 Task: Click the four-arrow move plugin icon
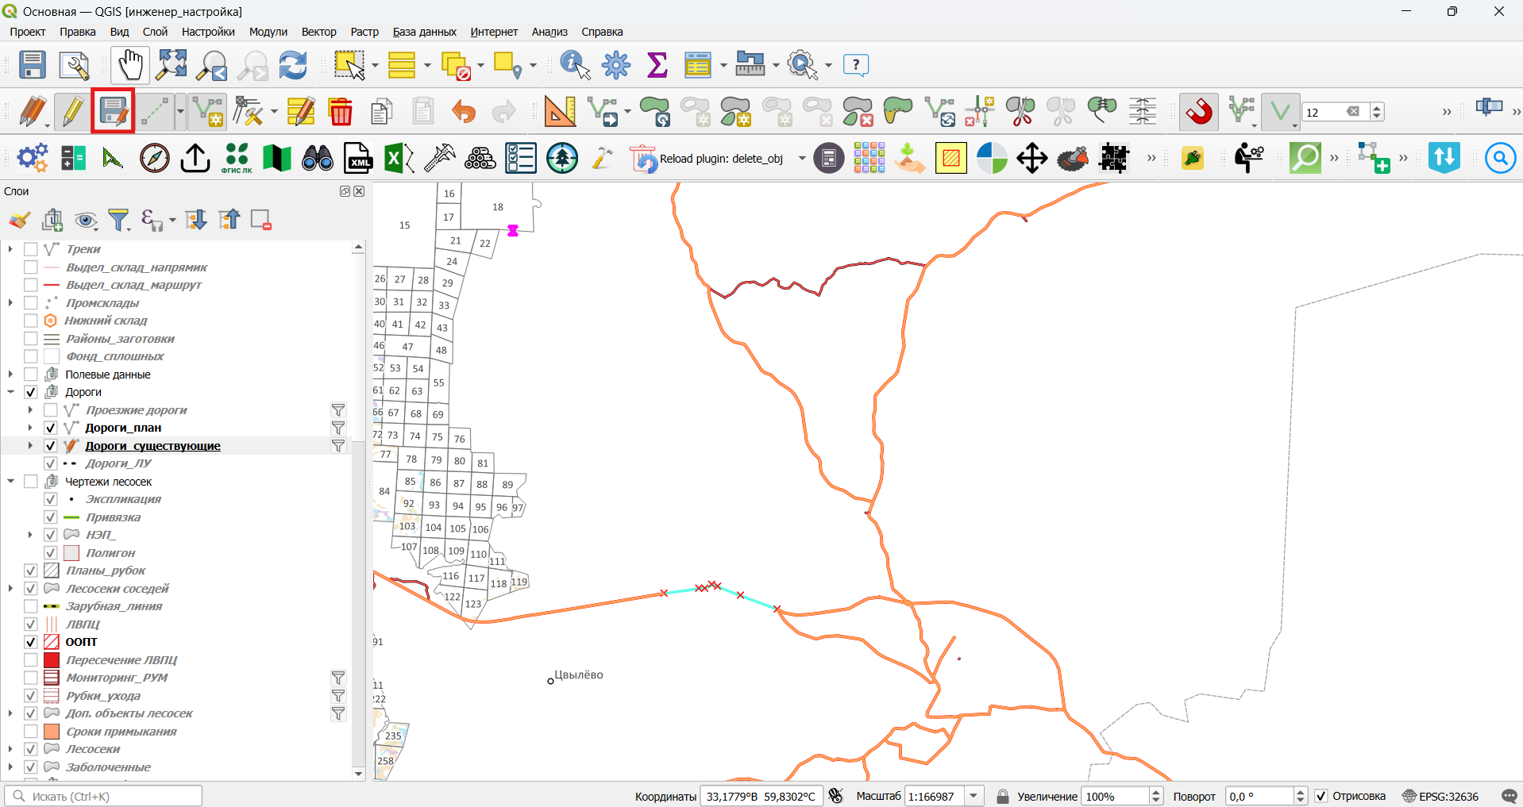pyautogui.click(x=1031, y=158)
